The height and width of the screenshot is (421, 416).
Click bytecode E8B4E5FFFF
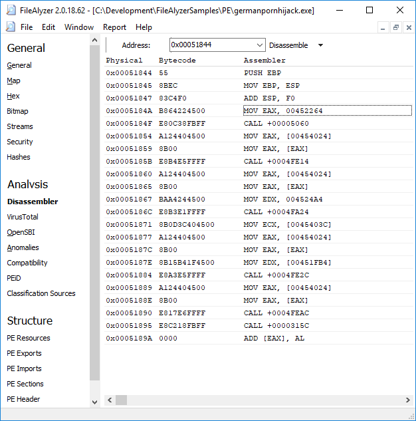[x=182, y=162]
